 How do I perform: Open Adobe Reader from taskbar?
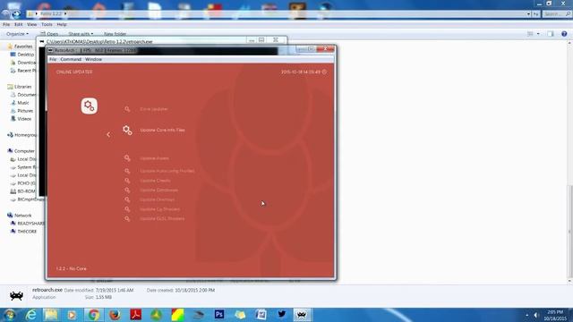[x=135, y=315]
